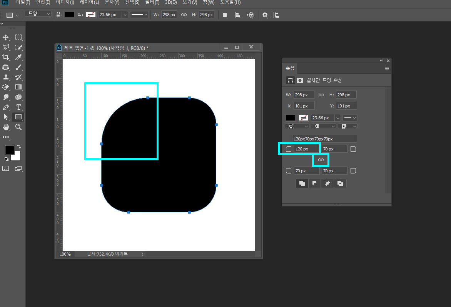Select the Crop tool
The width and height of the screenshot is (451, 307).
(x=5, y=58)
